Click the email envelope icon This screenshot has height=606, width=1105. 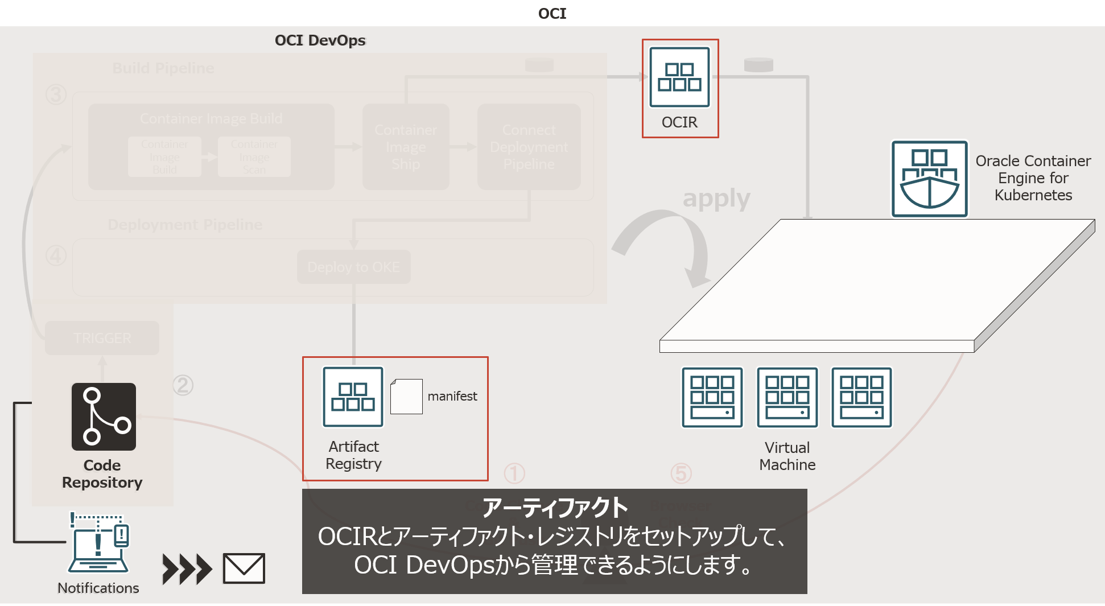pos(244,568)
